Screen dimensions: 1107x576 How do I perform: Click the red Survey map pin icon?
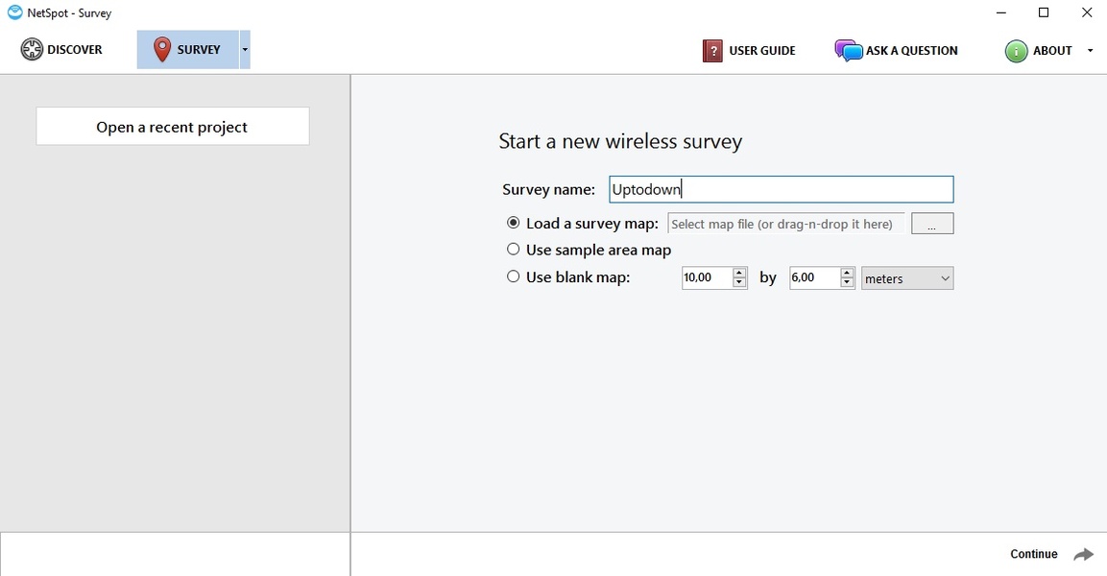click(x=161, y=50)
